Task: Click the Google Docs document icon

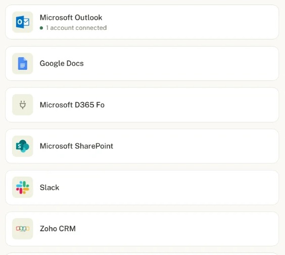Action: [x=23, y=64]
